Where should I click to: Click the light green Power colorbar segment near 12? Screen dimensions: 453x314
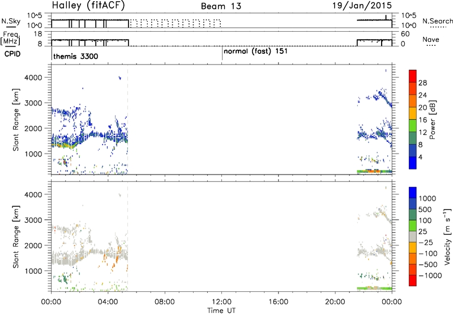coord(413,126)
